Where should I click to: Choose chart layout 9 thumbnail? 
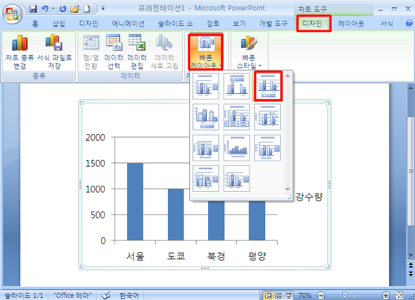coord(267,148)
